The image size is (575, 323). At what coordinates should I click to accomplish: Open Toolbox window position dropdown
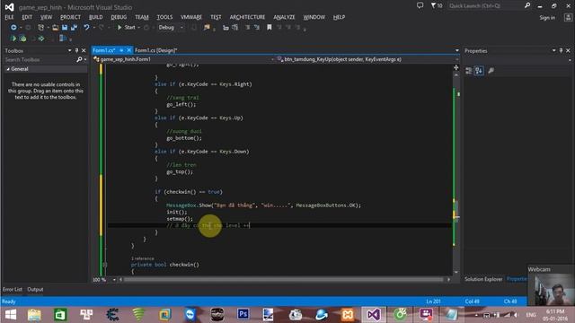[70, 50]
